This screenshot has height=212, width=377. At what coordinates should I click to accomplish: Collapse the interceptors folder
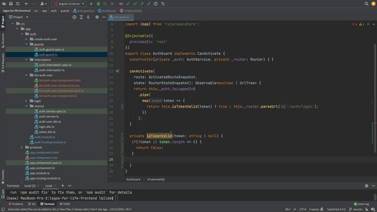pos(27,60)
